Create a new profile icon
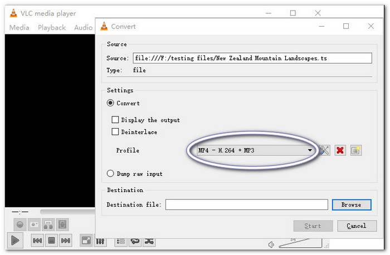The width and height of the screenshot is (390, 255). (x=355, y=150)
